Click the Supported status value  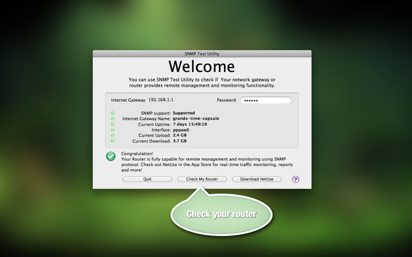tap(184, 113)
